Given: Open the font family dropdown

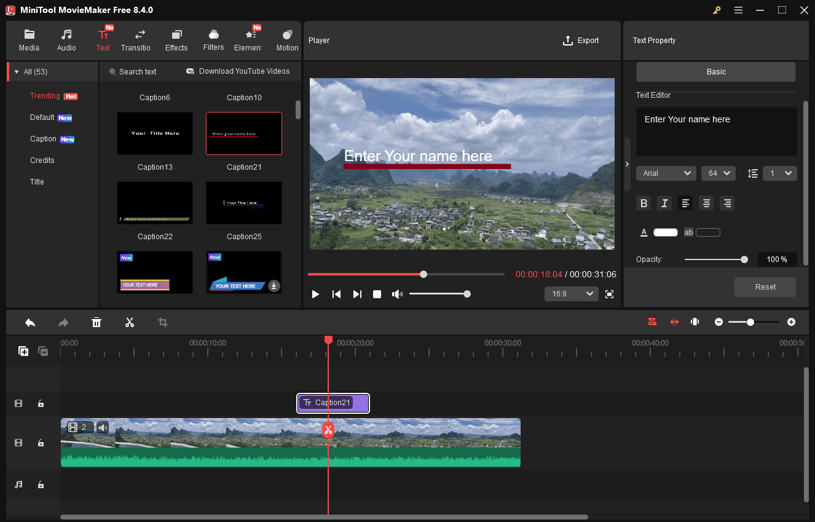Looking at the screenshot, I should (x=666, y=173).
